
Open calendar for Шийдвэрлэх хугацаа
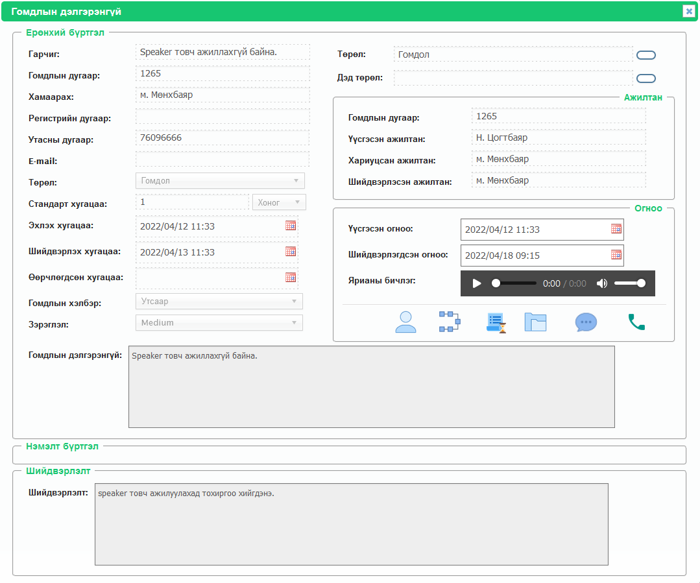291,252
